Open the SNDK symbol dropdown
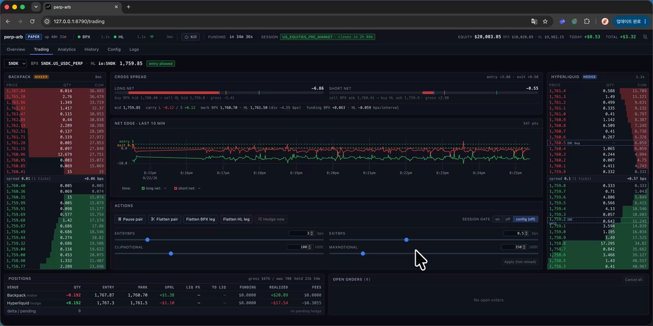653x326 pixels. click(16, 64)
